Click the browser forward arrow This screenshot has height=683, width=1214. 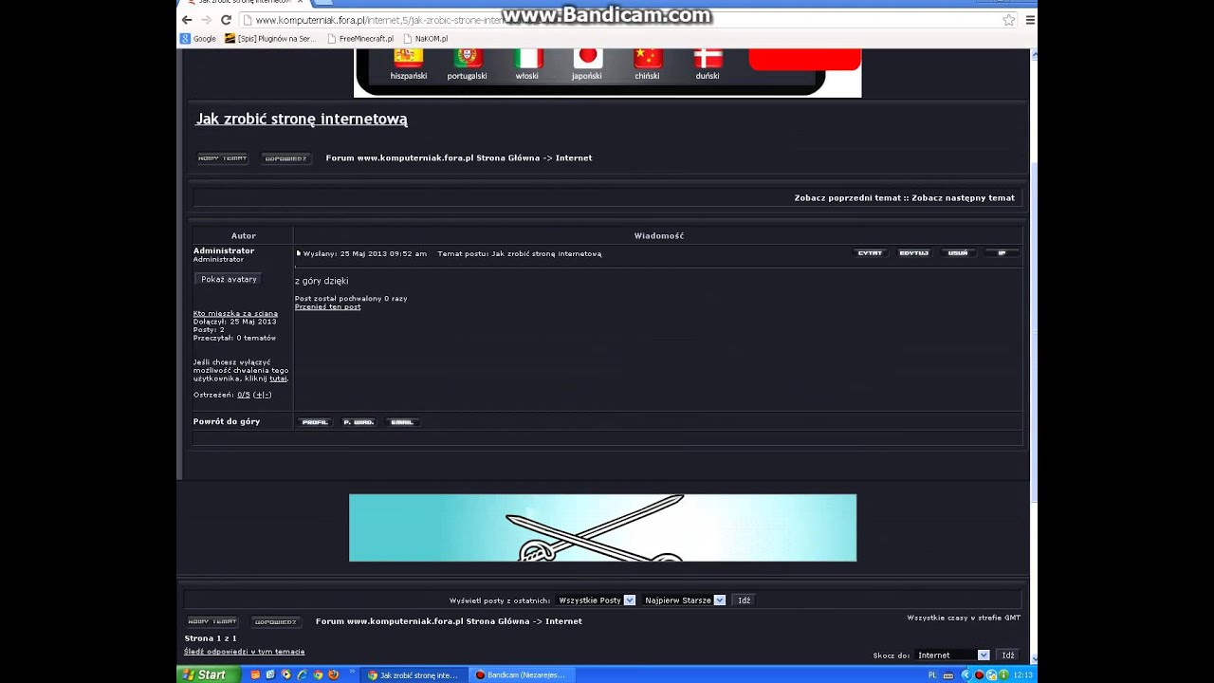(x=206, y=20)
